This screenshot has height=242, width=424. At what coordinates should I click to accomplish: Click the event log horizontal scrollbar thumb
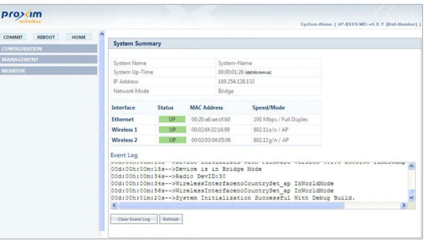pos(231,206)
